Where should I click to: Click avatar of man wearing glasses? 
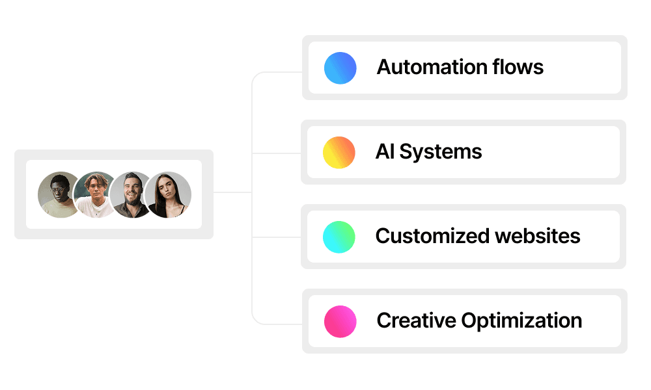57,194
